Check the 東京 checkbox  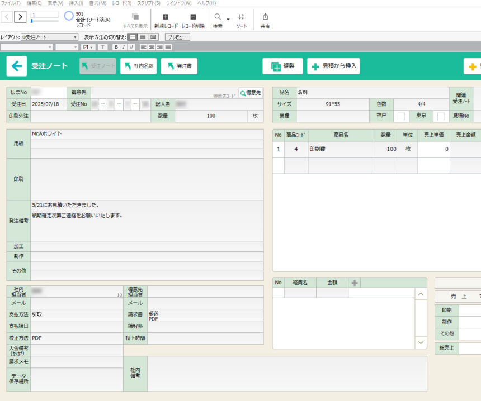click(441, 116)
